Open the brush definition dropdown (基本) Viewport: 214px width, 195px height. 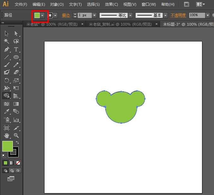coord(165,15)
